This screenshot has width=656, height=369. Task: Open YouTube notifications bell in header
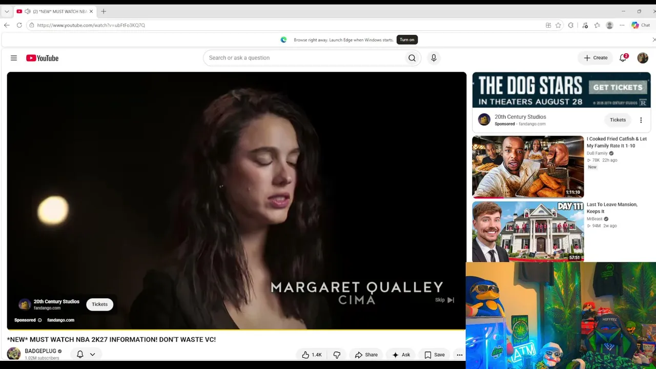[623, 58]
